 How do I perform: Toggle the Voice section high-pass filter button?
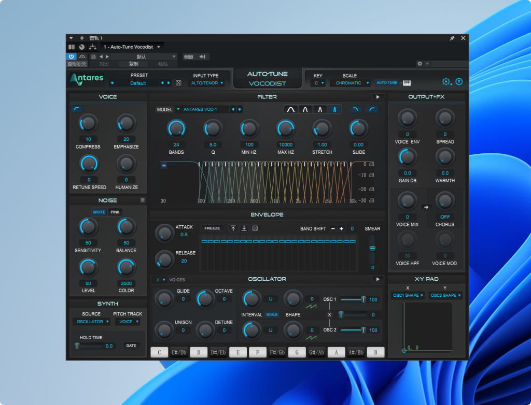(x=77, y=109)
